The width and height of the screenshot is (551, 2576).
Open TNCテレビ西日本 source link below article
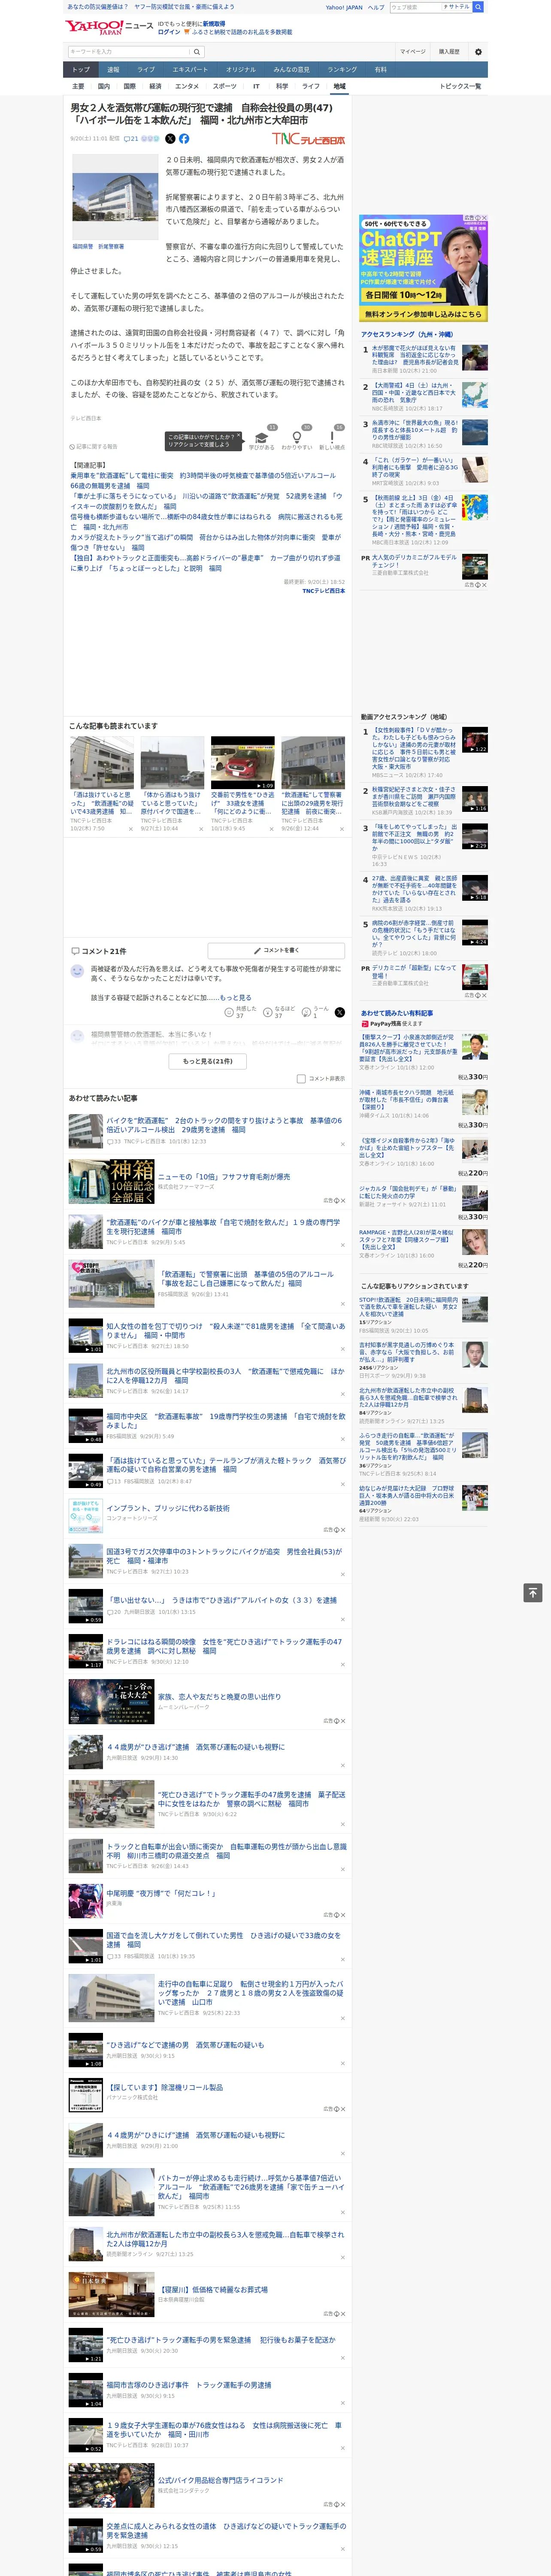click(323, 591)
